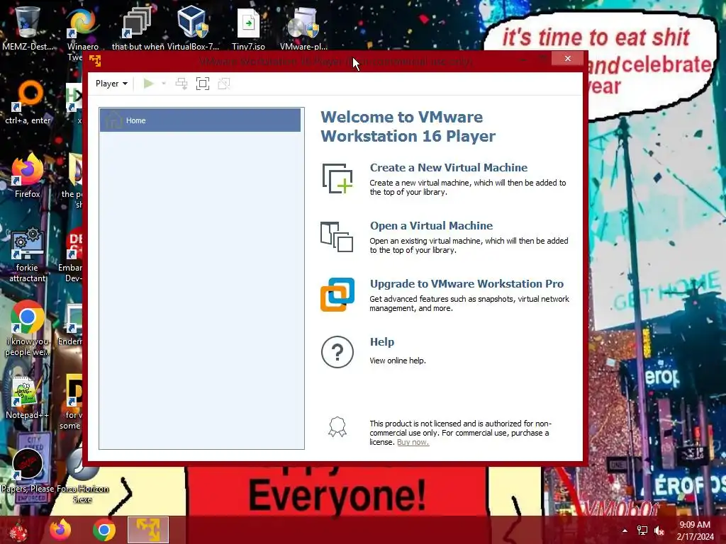Image resolution: width=726 pixels, height=544 pixels.
Task: Click the license ribbon badge icon
Action: (337, 427)
